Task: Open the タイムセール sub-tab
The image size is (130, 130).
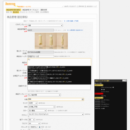Action: click(x=23, y=12)
